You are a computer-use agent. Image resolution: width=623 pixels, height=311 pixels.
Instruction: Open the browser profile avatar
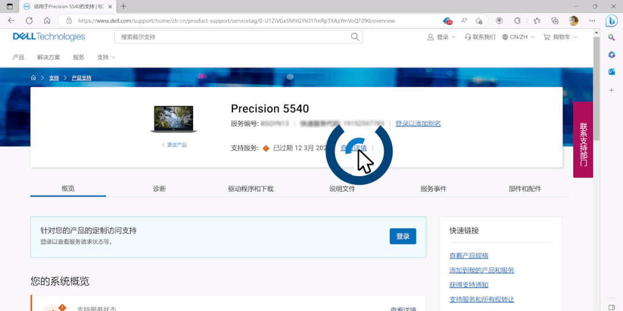coord(573,21)
